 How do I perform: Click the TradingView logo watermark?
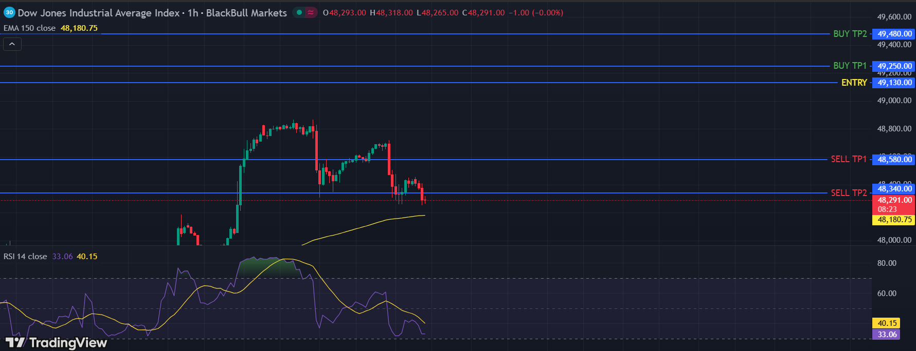(57, 342)
